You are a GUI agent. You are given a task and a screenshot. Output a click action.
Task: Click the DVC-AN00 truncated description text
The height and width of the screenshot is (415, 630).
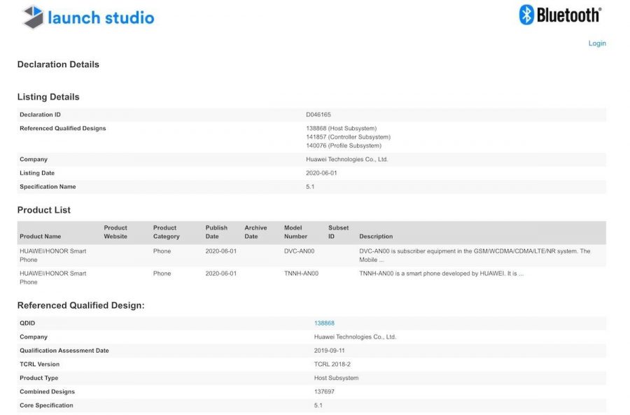pos(474,255)
